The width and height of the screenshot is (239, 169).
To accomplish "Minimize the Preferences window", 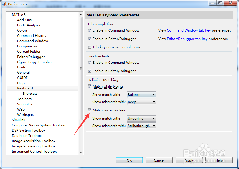I will (213, 3).
